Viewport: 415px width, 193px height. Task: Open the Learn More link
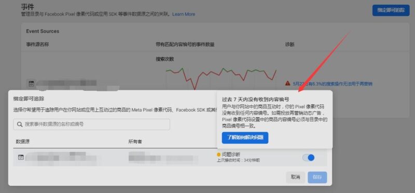[184, 15]
